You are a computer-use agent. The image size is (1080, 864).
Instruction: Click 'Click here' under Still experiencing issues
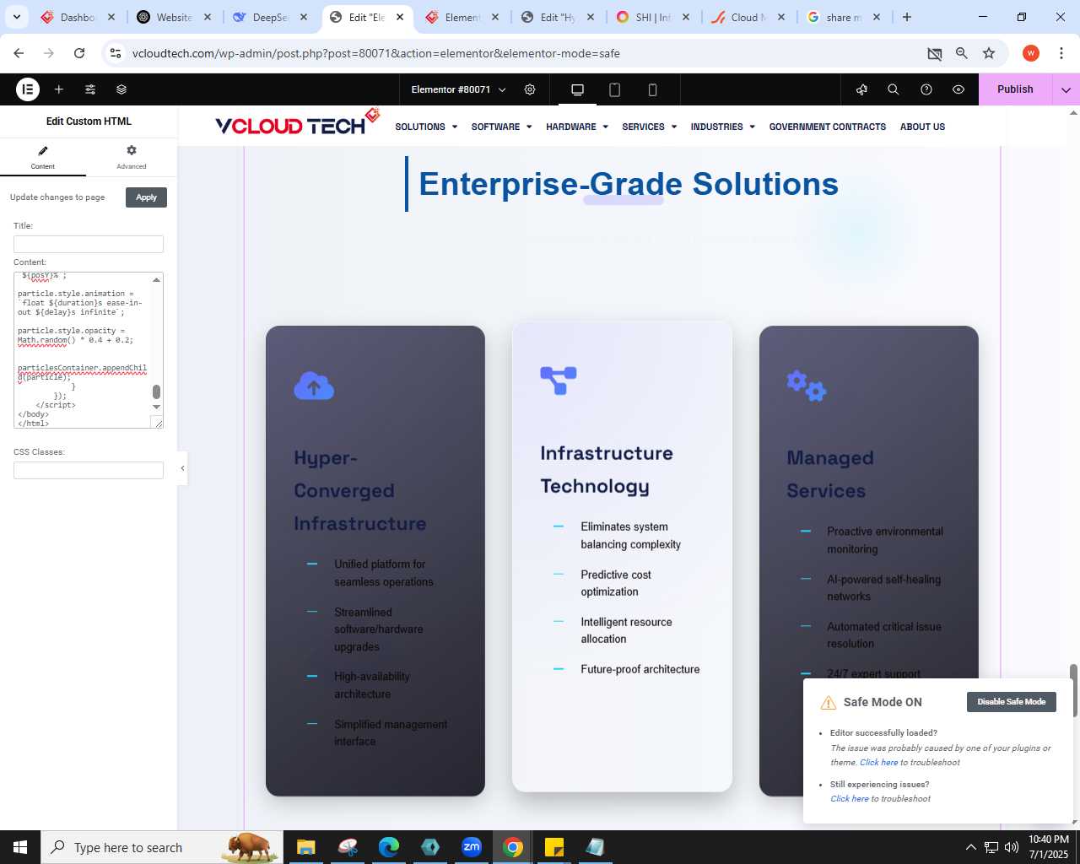tap(850, 799)
